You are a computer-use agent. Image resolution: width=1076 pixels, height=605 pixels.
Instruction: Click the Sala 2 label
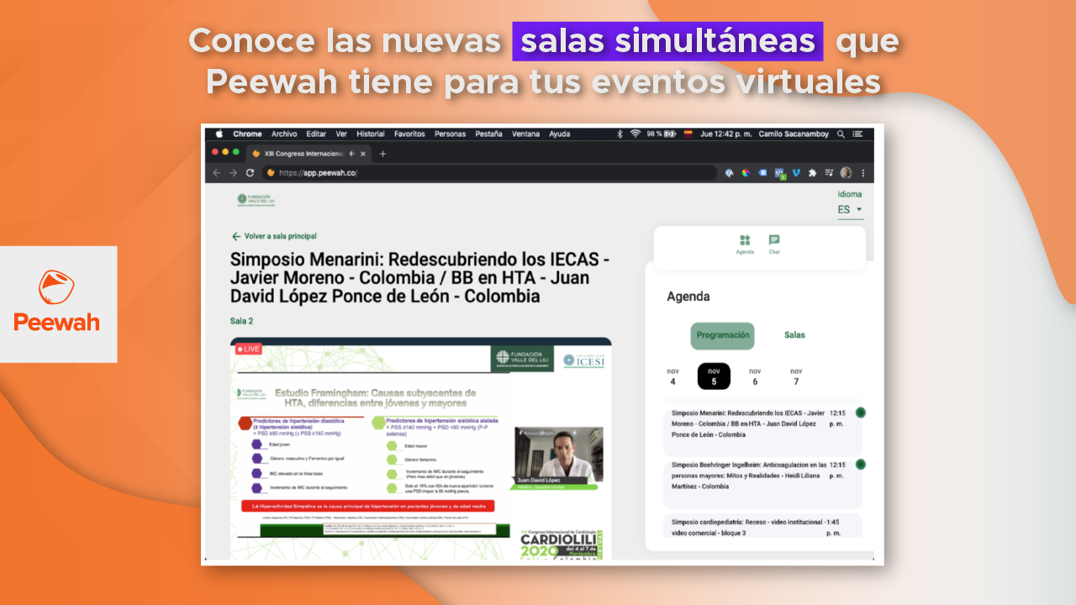coord(241,321)
